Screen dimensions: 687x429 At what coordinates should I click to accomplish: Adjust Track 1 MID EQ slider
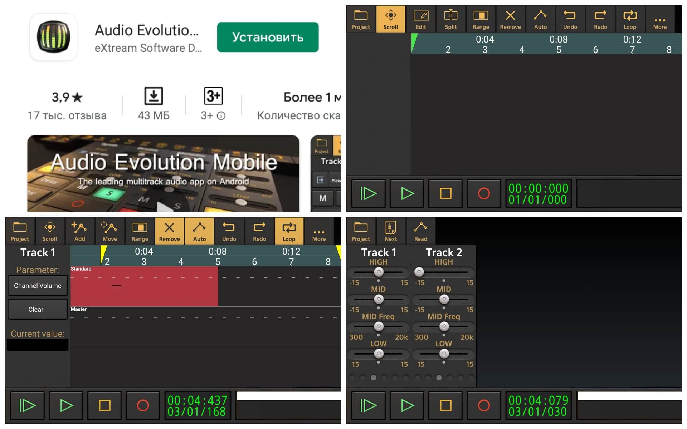pyautogui.click(x=379, y=300)
